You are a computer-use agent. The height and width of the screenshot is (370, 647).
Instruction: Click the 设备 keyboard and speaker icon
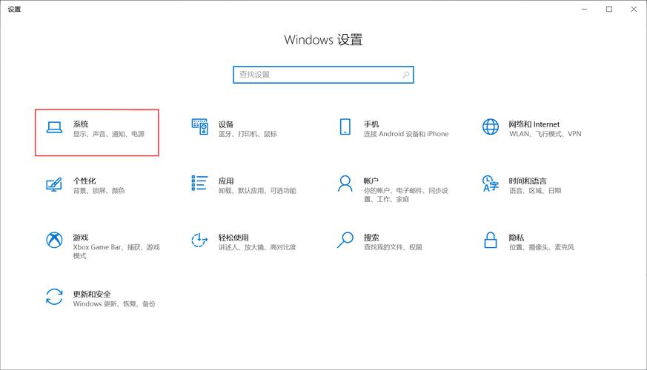(199, 127)
